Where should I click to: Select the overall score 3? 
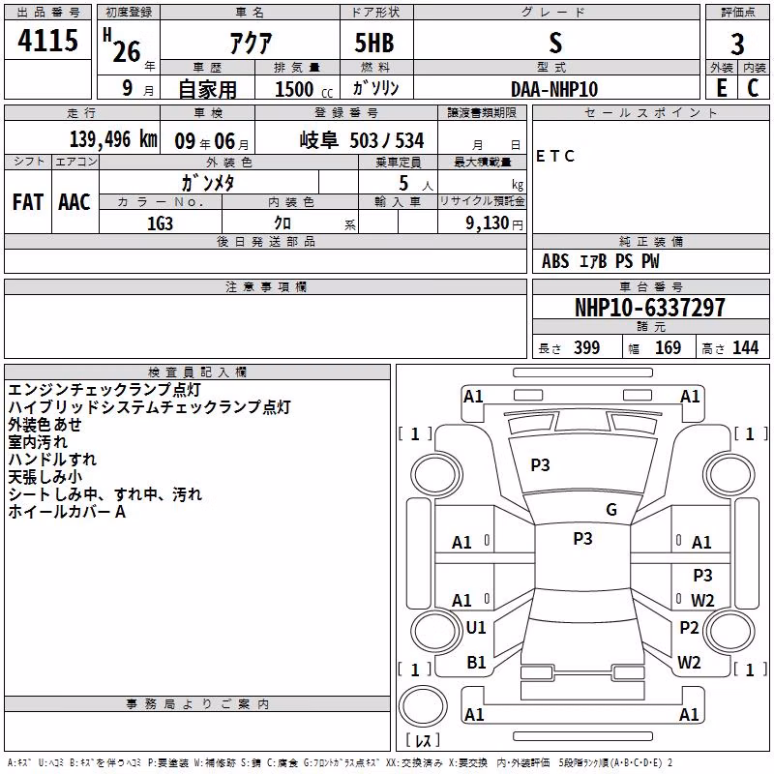[x=737, y=44]
